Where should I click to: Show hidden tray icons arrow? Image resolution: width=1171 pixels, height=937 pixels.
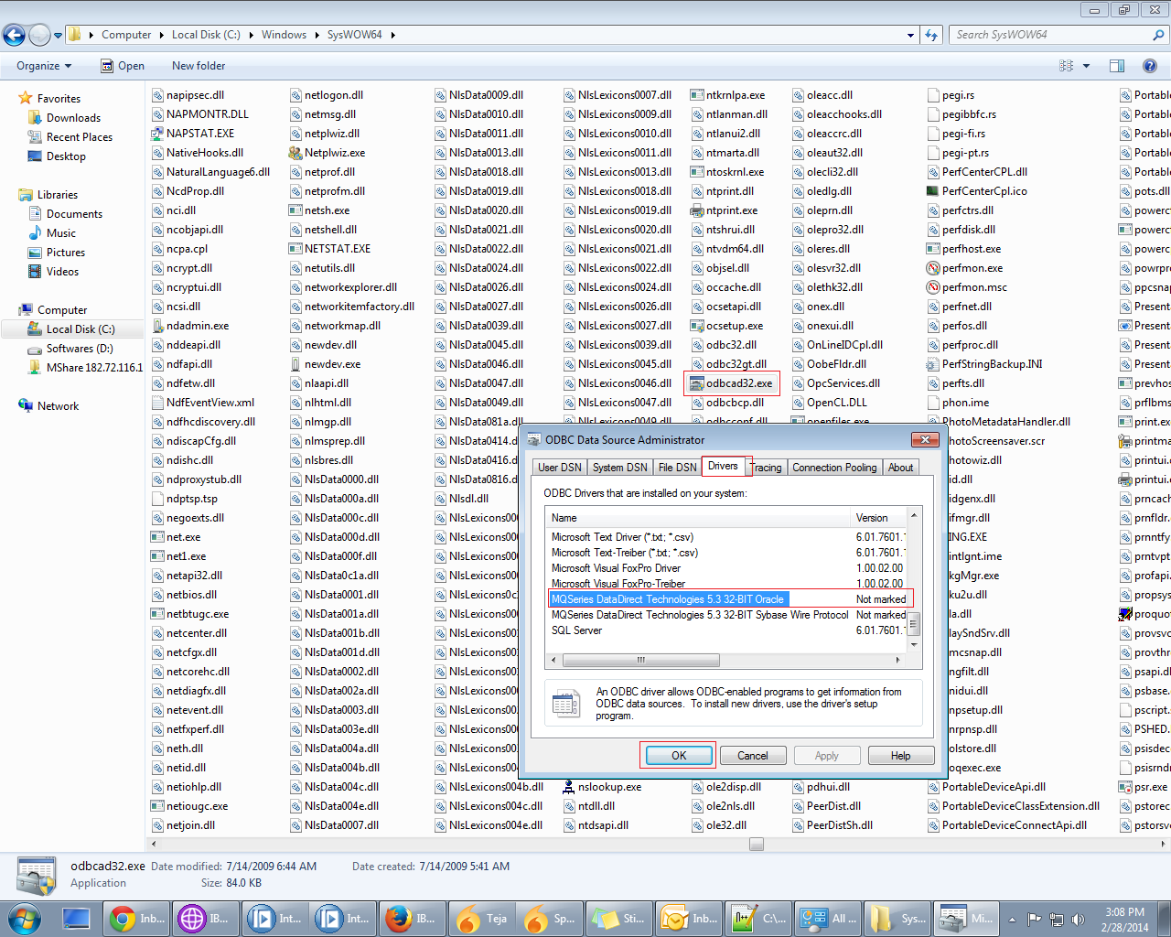pos(1012,919)
